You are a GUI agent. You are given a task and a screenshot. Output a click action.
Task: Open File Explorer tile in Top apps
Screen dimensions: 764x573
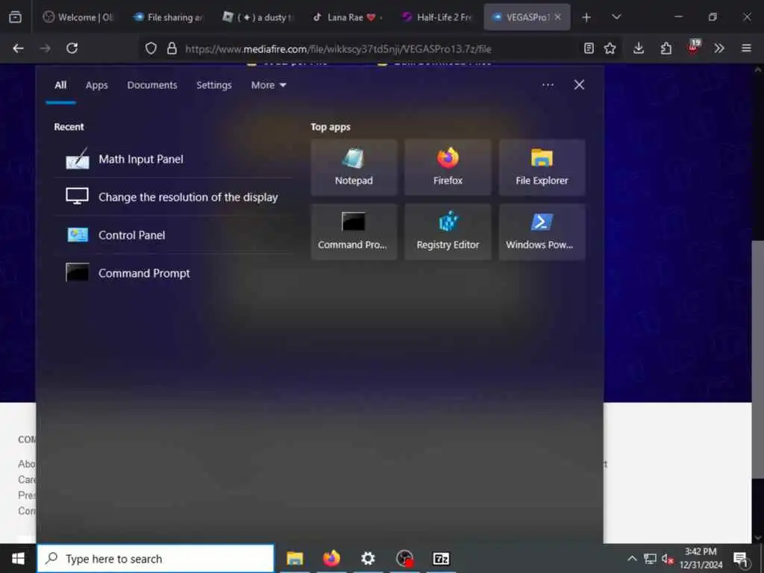[542, 167]
